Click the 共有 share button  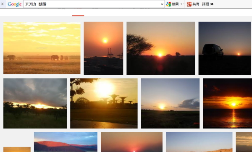(x=196, y=4)
